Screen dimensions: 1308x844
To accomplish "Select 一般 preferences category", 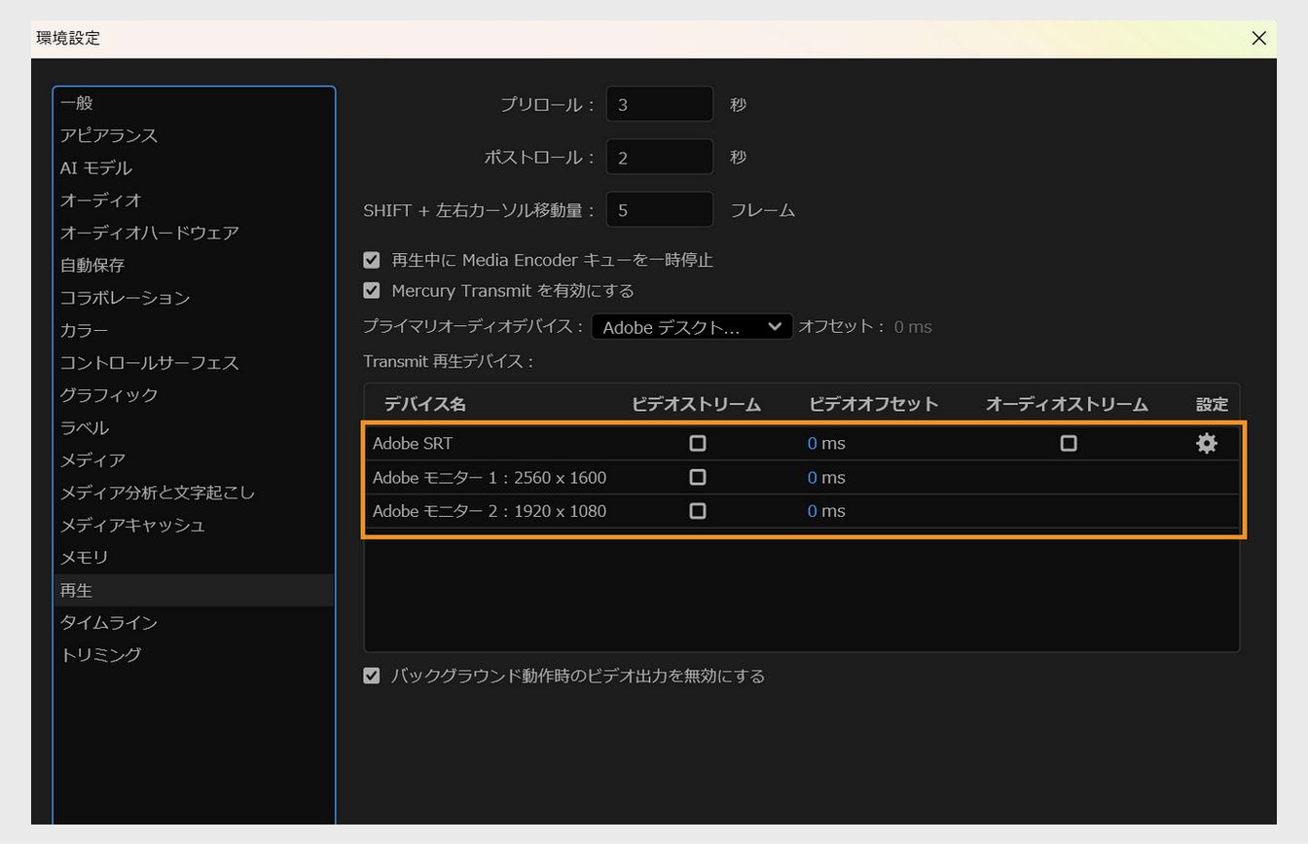I will point(194,103).
